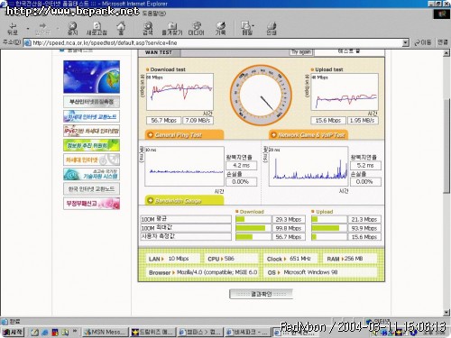Image resolution: width=451 pixels, height=338 pixels.
Task: Click the 100M maximum download progress bar
Action: click(x=253, y=228)
